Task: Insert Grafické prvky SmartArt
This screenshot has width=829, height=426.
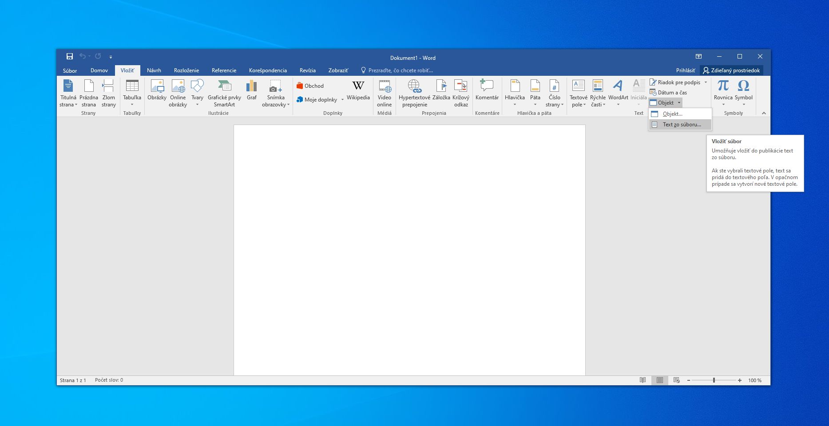Action: (x=224, y=94)
